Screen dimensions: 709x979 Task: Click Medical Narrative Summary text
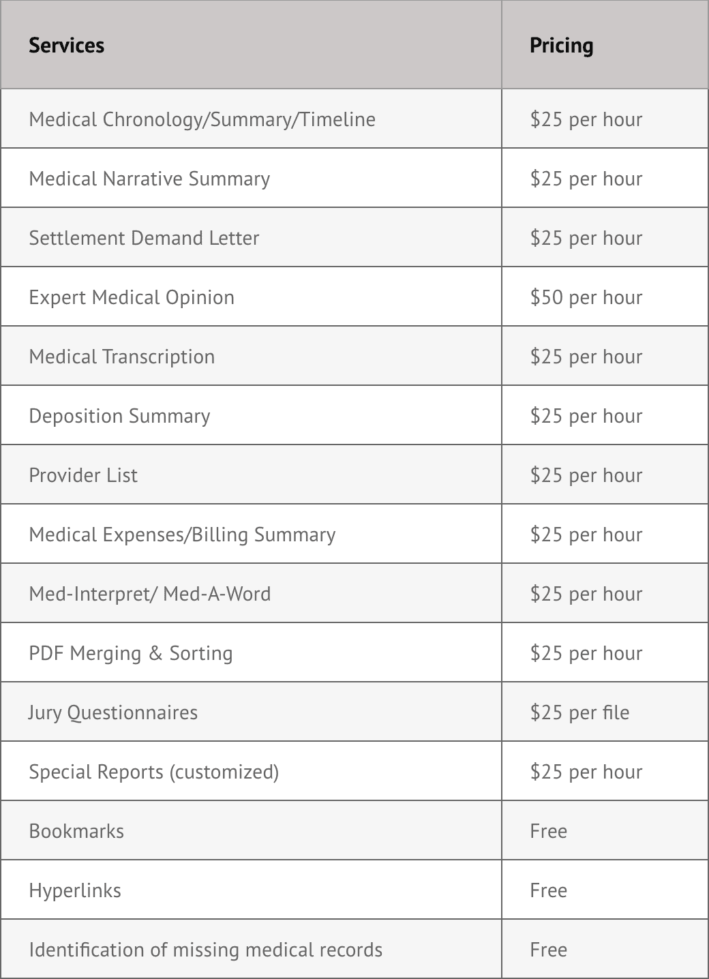149,179
